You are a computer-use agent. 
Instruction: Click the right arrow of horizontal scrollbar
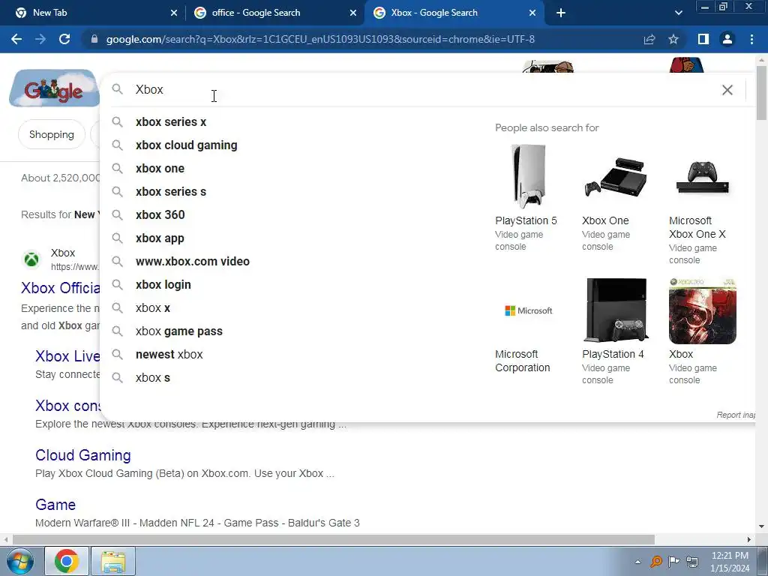click(749, 539)
